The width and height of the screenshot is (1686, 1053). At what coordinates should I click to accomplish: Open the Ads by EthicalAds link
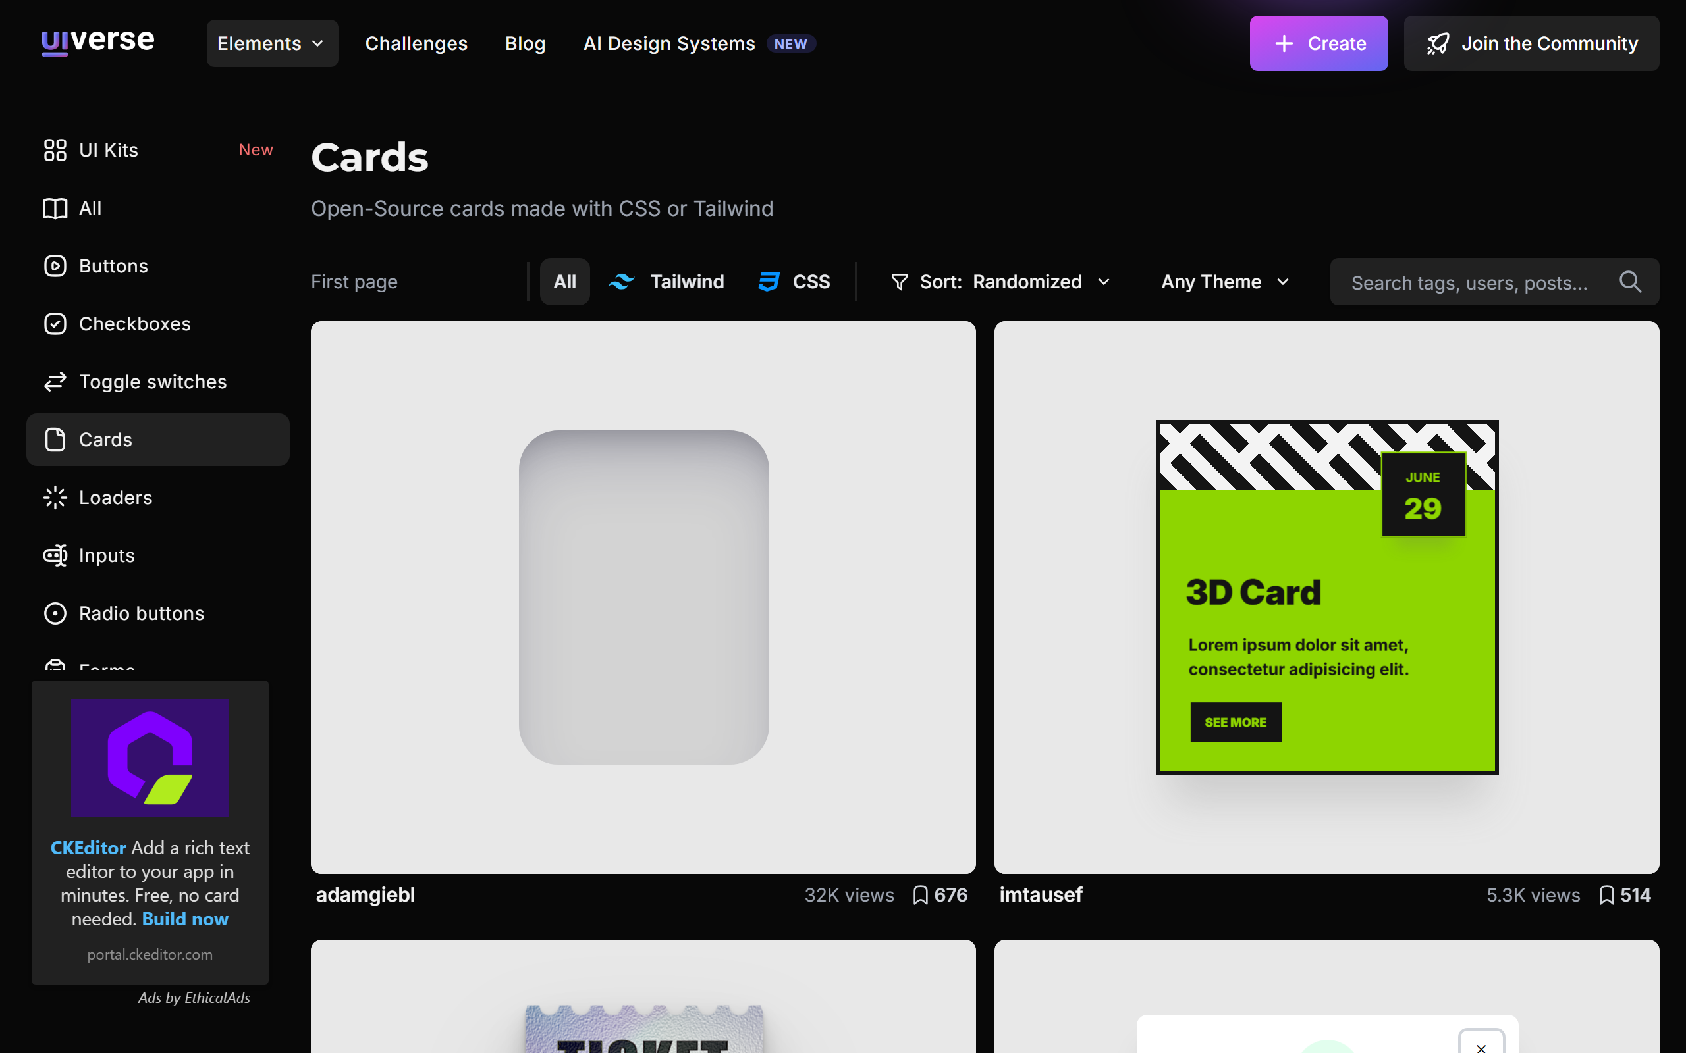[194, 998]
